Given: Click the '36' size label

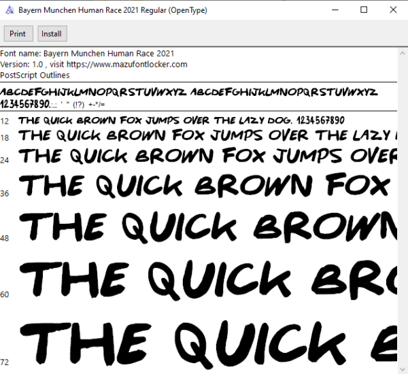Looking at the screenshot, I should [x=5, y=193].
